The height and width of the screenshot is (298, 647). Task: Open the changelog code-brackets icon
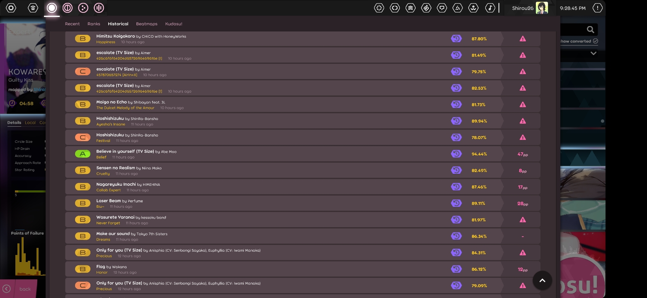395,8
